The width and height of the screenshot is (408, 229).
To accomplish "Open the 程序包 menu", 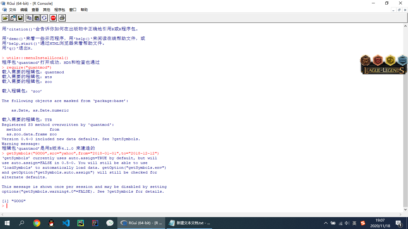I will coord(59,10).
